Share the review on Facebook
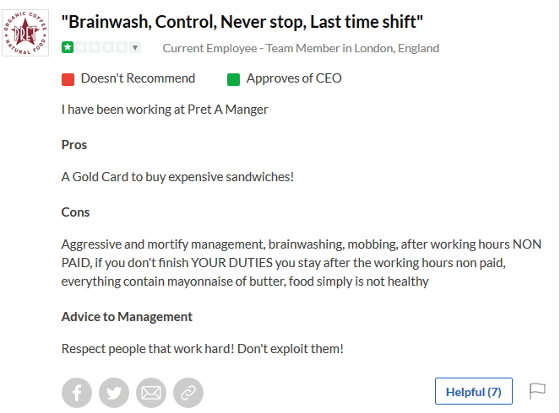The height and width of the screenshot is (413, 560). tap(77, 392)
